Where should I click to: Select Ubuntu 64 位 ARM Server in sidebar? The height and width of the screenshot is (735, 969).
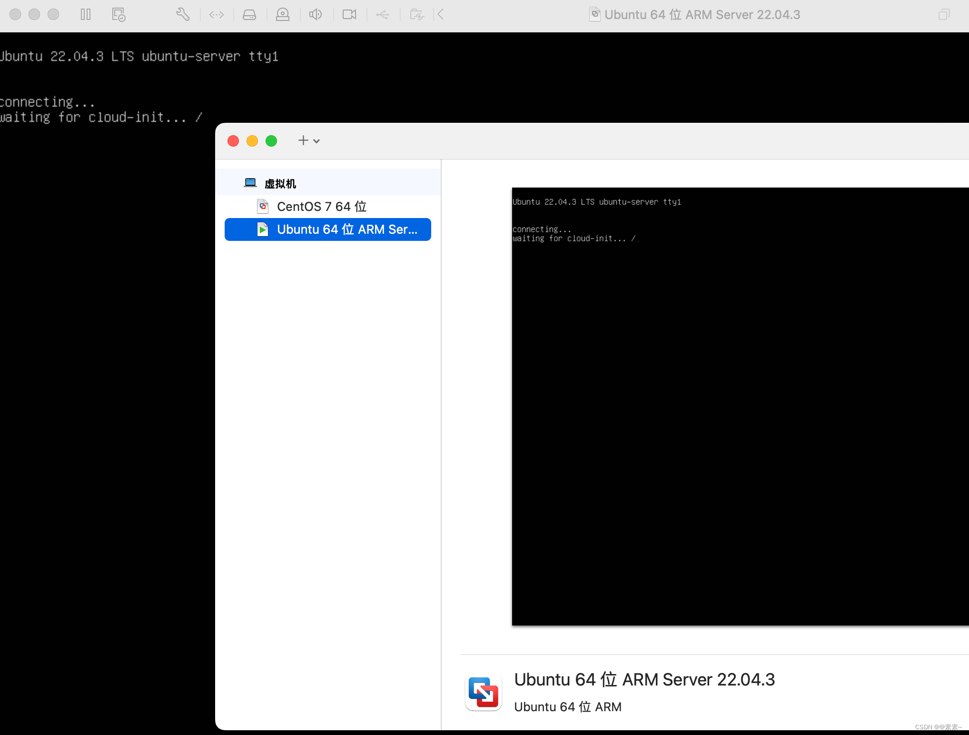coord(328,229)
